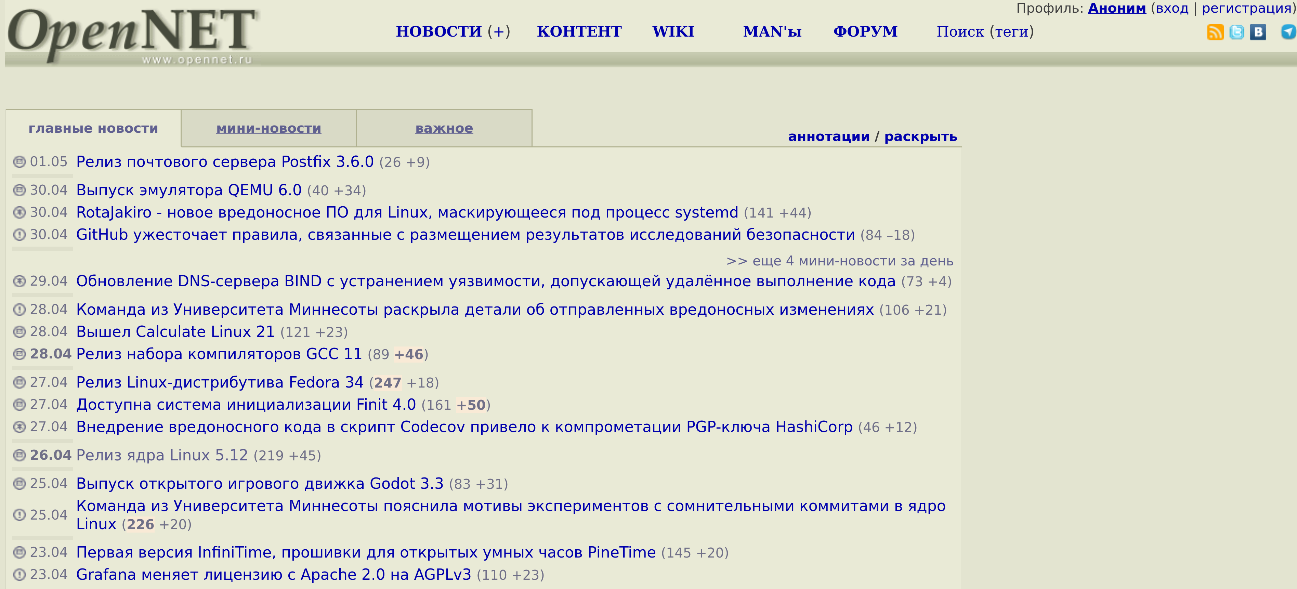Click icon beside Calculate Linux 21 news
1297x589 pixels.
click(19, 331)
